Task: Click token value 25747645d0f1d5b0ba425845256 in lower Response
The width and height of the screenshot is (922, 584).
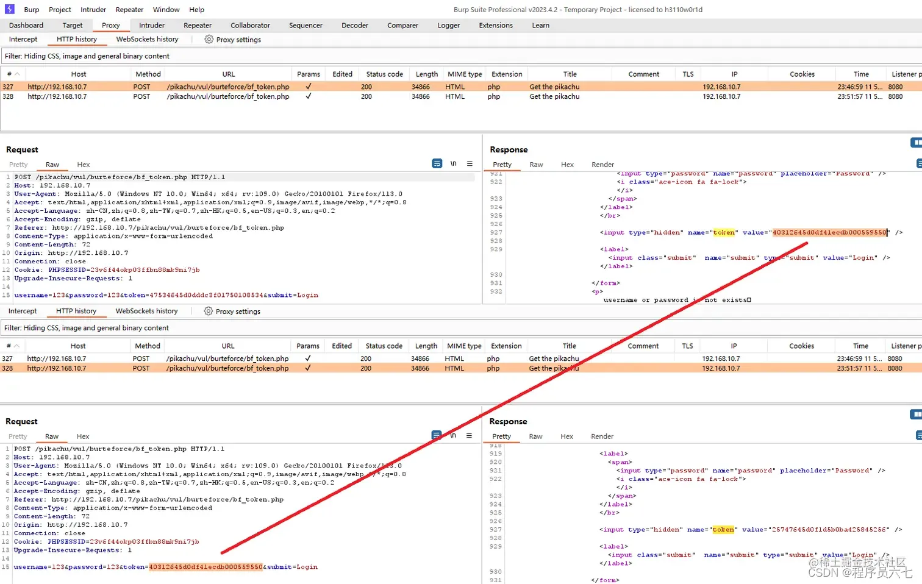Action: coord(829,530)
